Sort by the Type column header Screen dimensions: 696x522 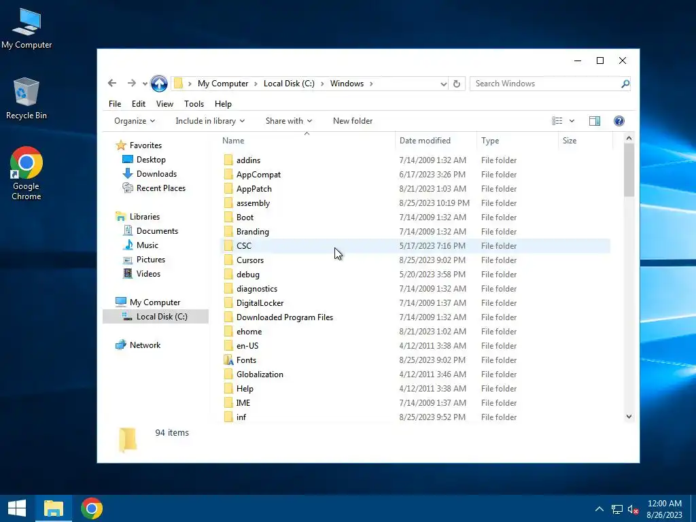pos(517,140)
